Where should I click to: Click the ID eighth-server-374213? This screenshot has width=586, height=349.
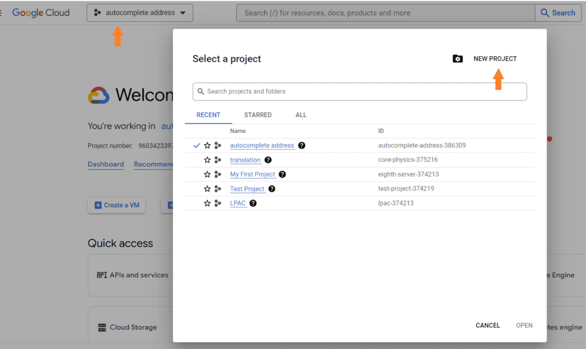pos(409,174)
